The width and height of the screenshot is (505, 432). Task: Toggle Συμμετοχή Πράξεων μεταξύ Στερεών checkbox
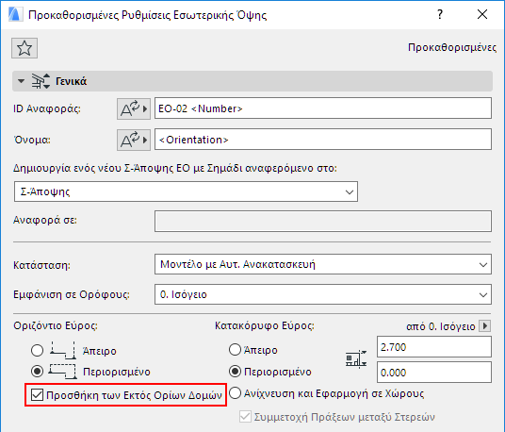(x=245, y=417)
